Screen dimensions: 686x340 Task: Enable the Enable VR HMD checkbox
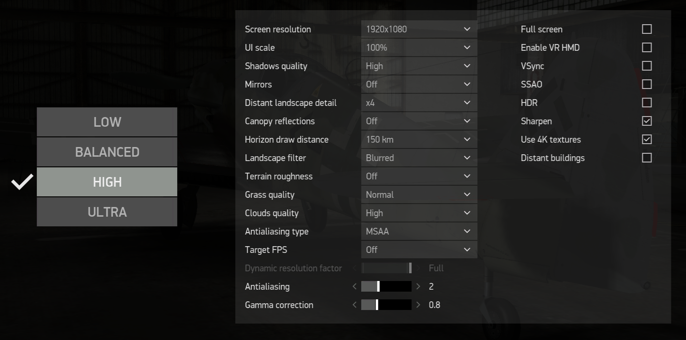pos(647,47)
